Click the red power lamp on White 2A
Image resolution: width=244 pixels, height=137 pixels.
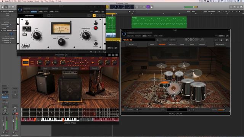[x=96, y=28]
